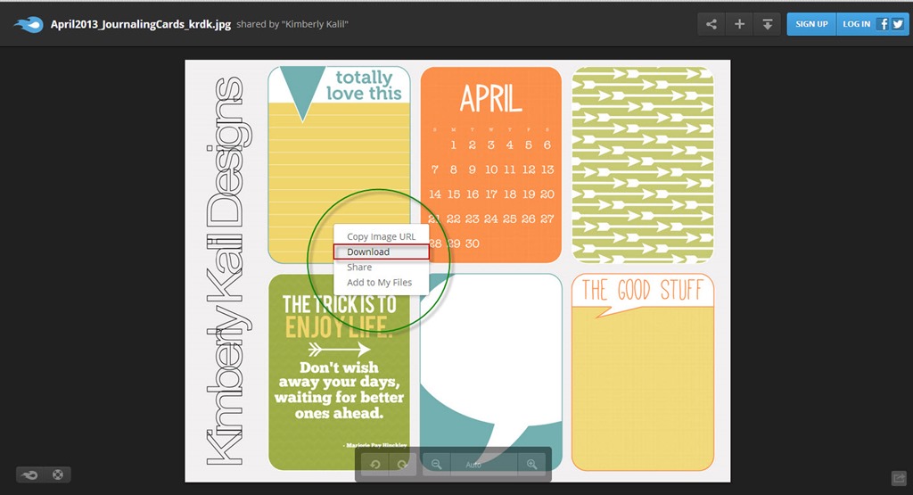Choose Download from the context menu
Image resolution: width=913 pixels, height=495 pixels.
click(x=382, y=252)
